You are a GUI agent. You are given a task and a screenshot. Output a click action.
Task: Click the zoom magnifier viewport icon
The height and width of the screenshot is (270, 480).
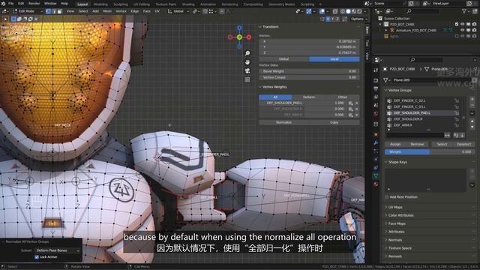[247, 53]
